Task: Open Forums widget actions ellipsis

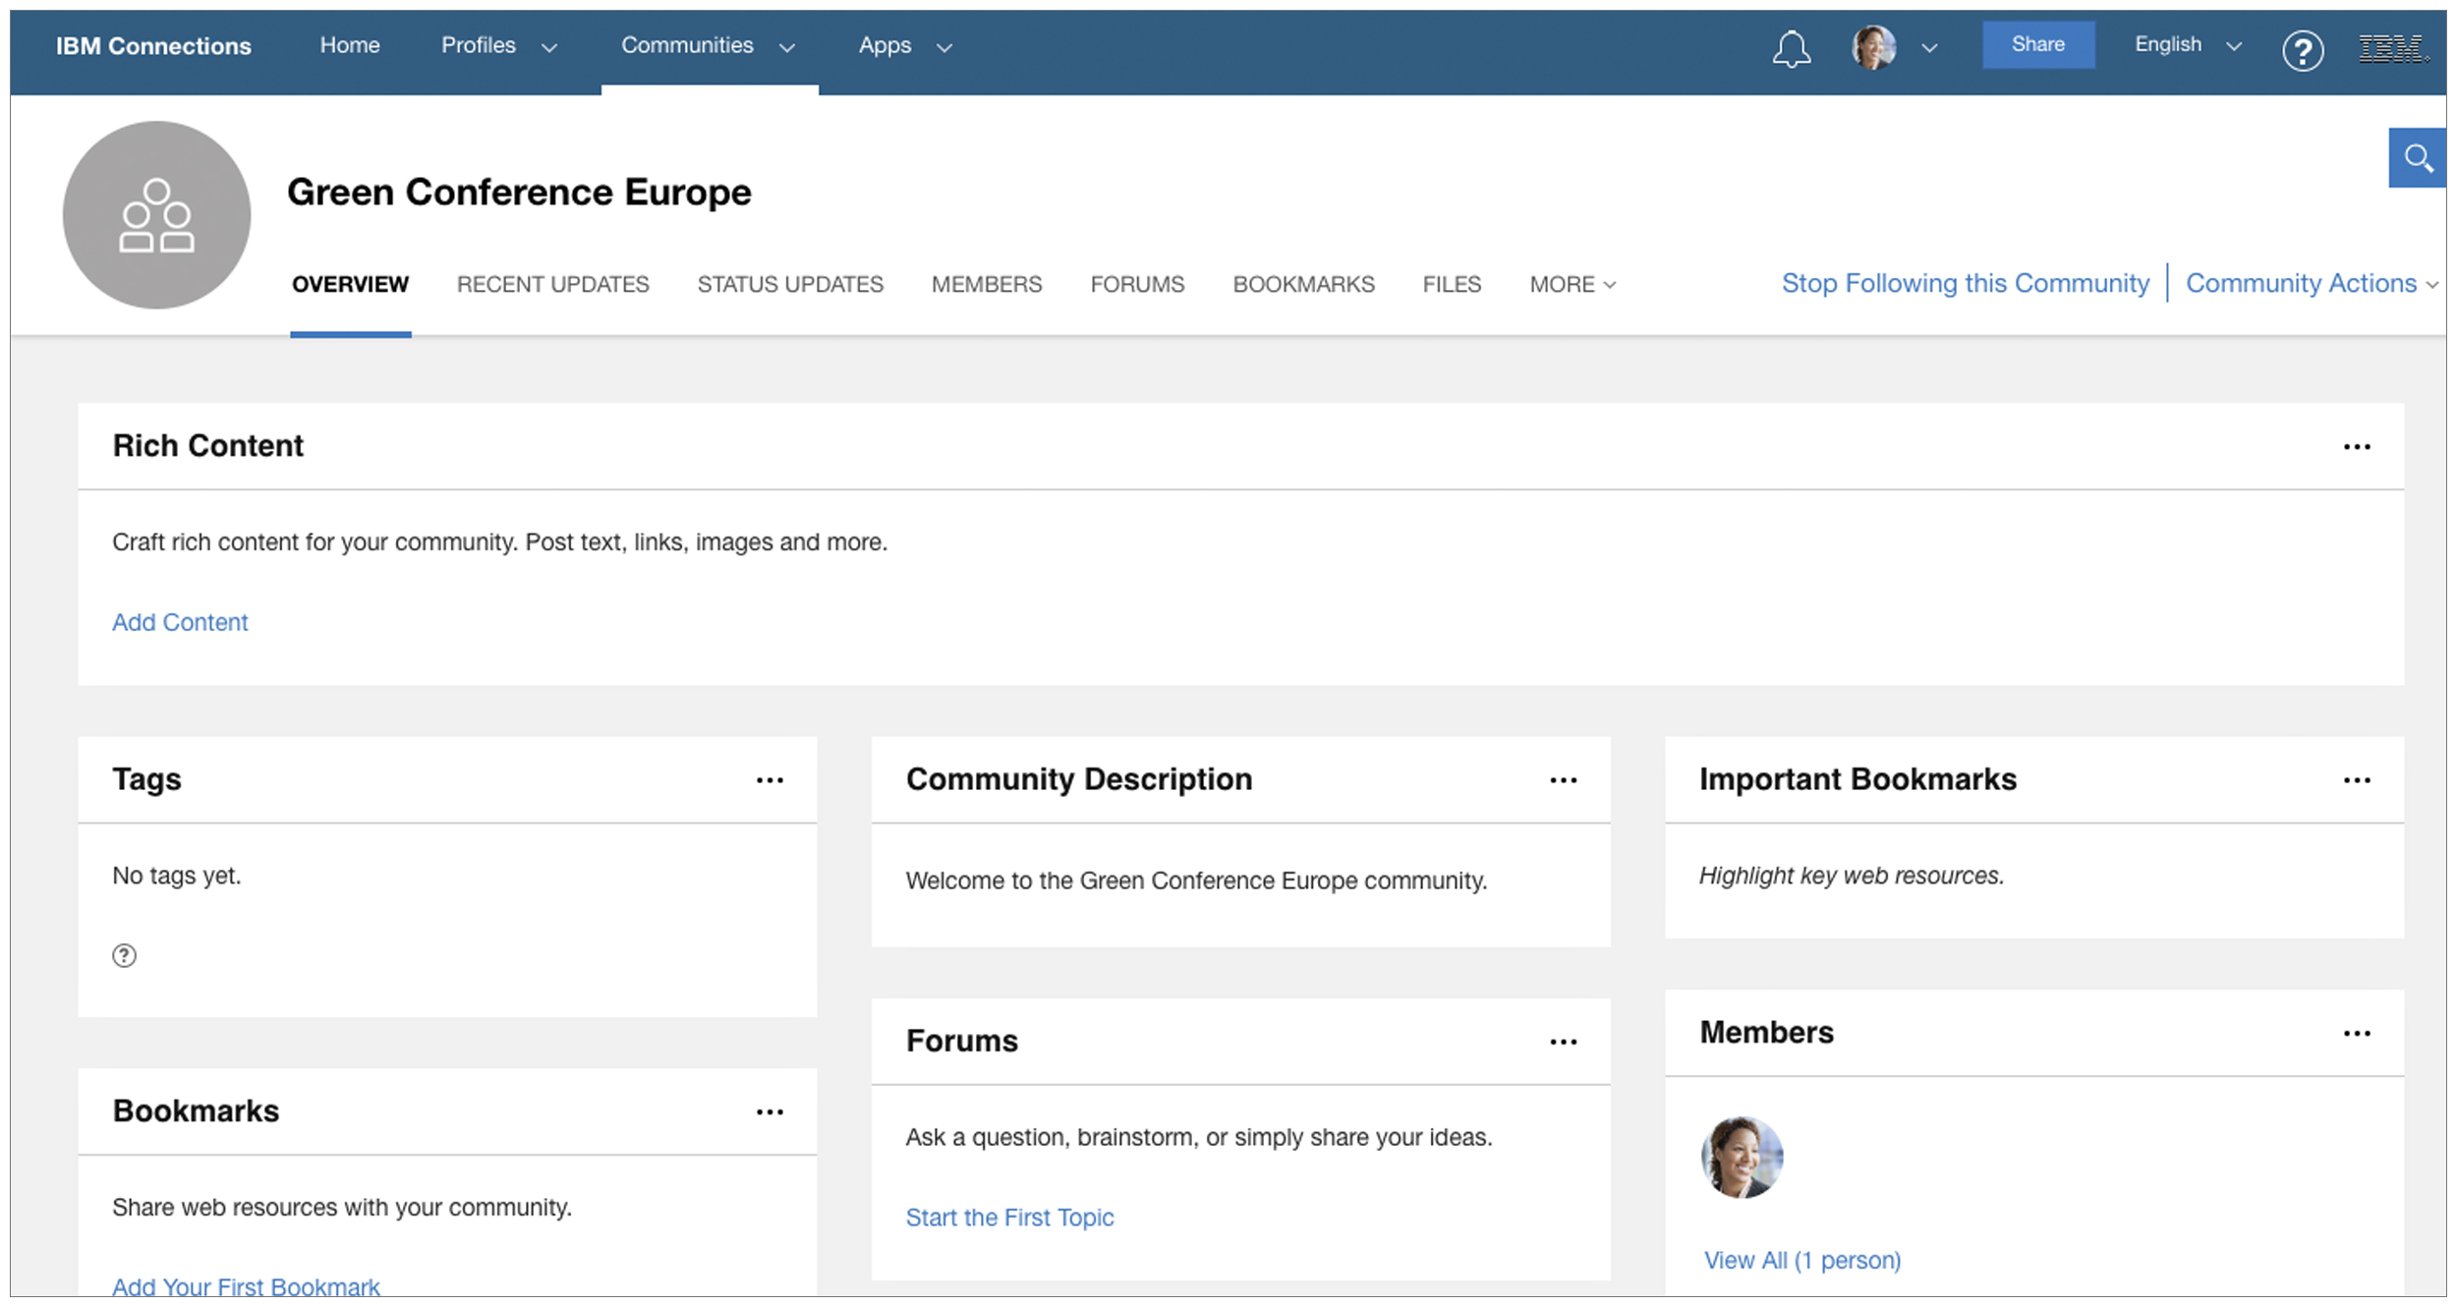Action: (x=1564, y=1042)
